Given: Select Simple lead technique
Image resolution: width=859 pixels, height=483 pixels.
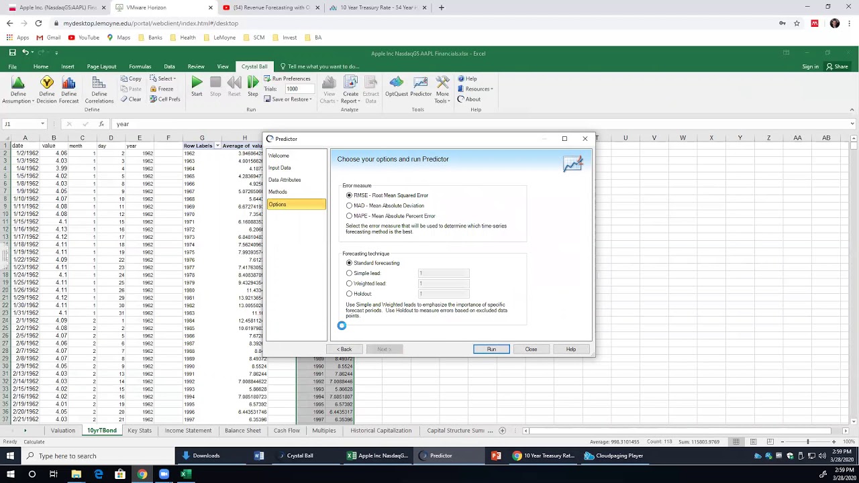Looking at the screenshot, I should 349,273.
